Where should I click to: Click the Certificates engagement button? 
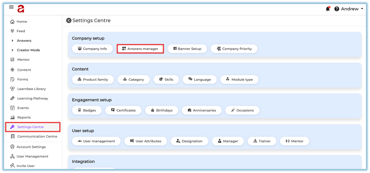[123, 110]
